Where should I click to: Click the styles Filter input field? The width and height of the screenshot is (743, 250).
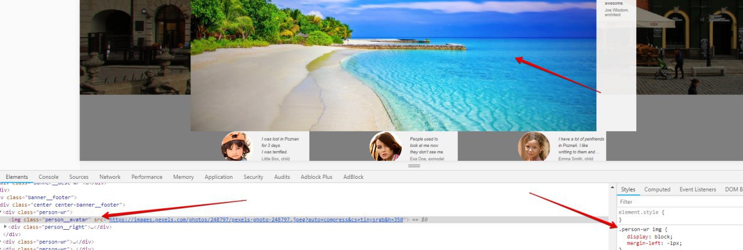click(680, 202)
